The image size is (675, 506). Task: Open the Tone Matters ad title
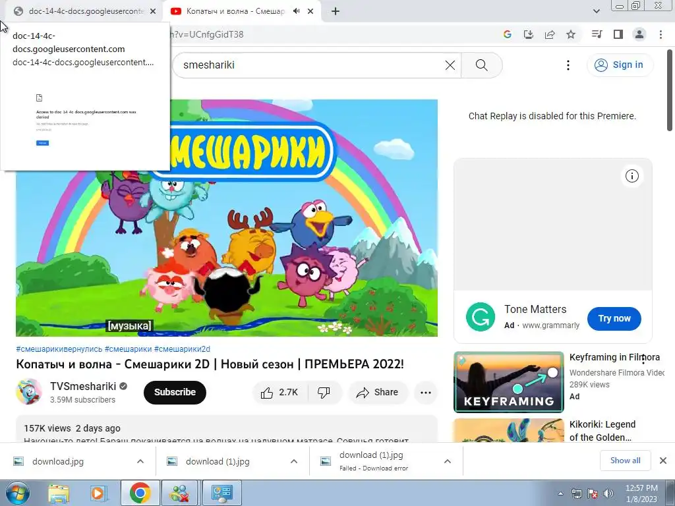(x=535, y=310)
